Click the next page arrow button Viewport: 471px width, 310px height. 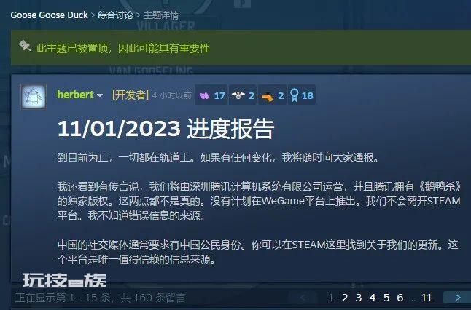[x=457, y=298]
